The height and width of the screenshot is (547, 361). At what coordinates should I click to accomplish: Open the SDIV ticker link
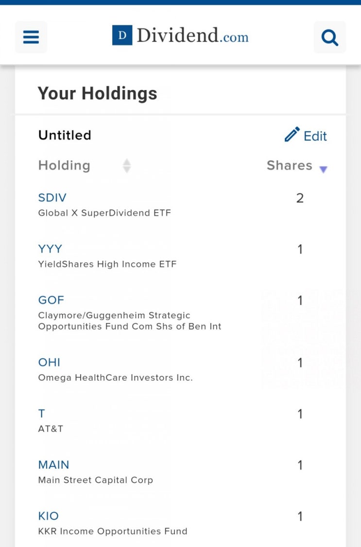coord(52,198)
